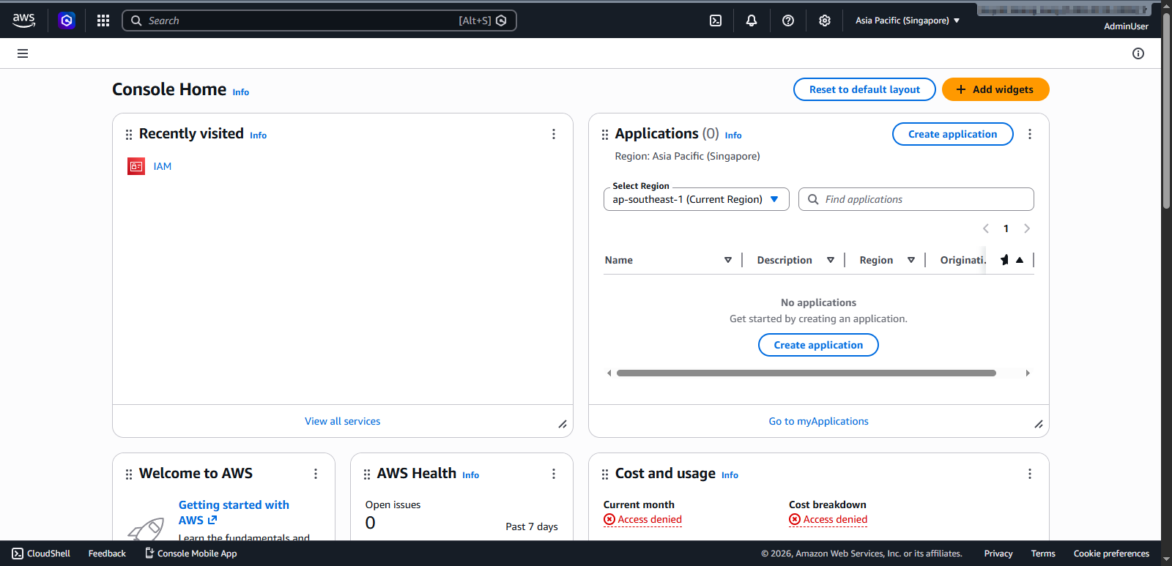Sort applications by Region column
Image resolution: width=1172 pixels, height=566 pixels.
(x=911, y=260)
